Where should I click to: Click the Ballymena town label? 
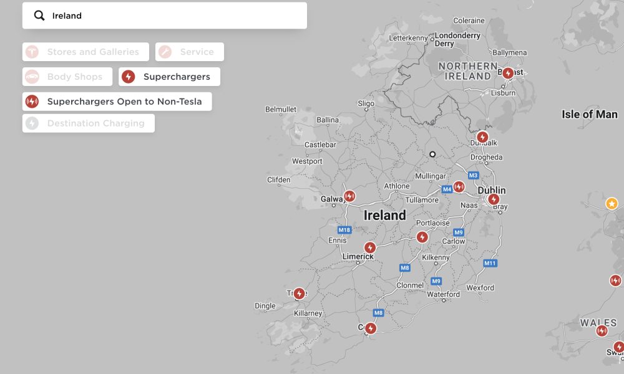click(509, 52)
